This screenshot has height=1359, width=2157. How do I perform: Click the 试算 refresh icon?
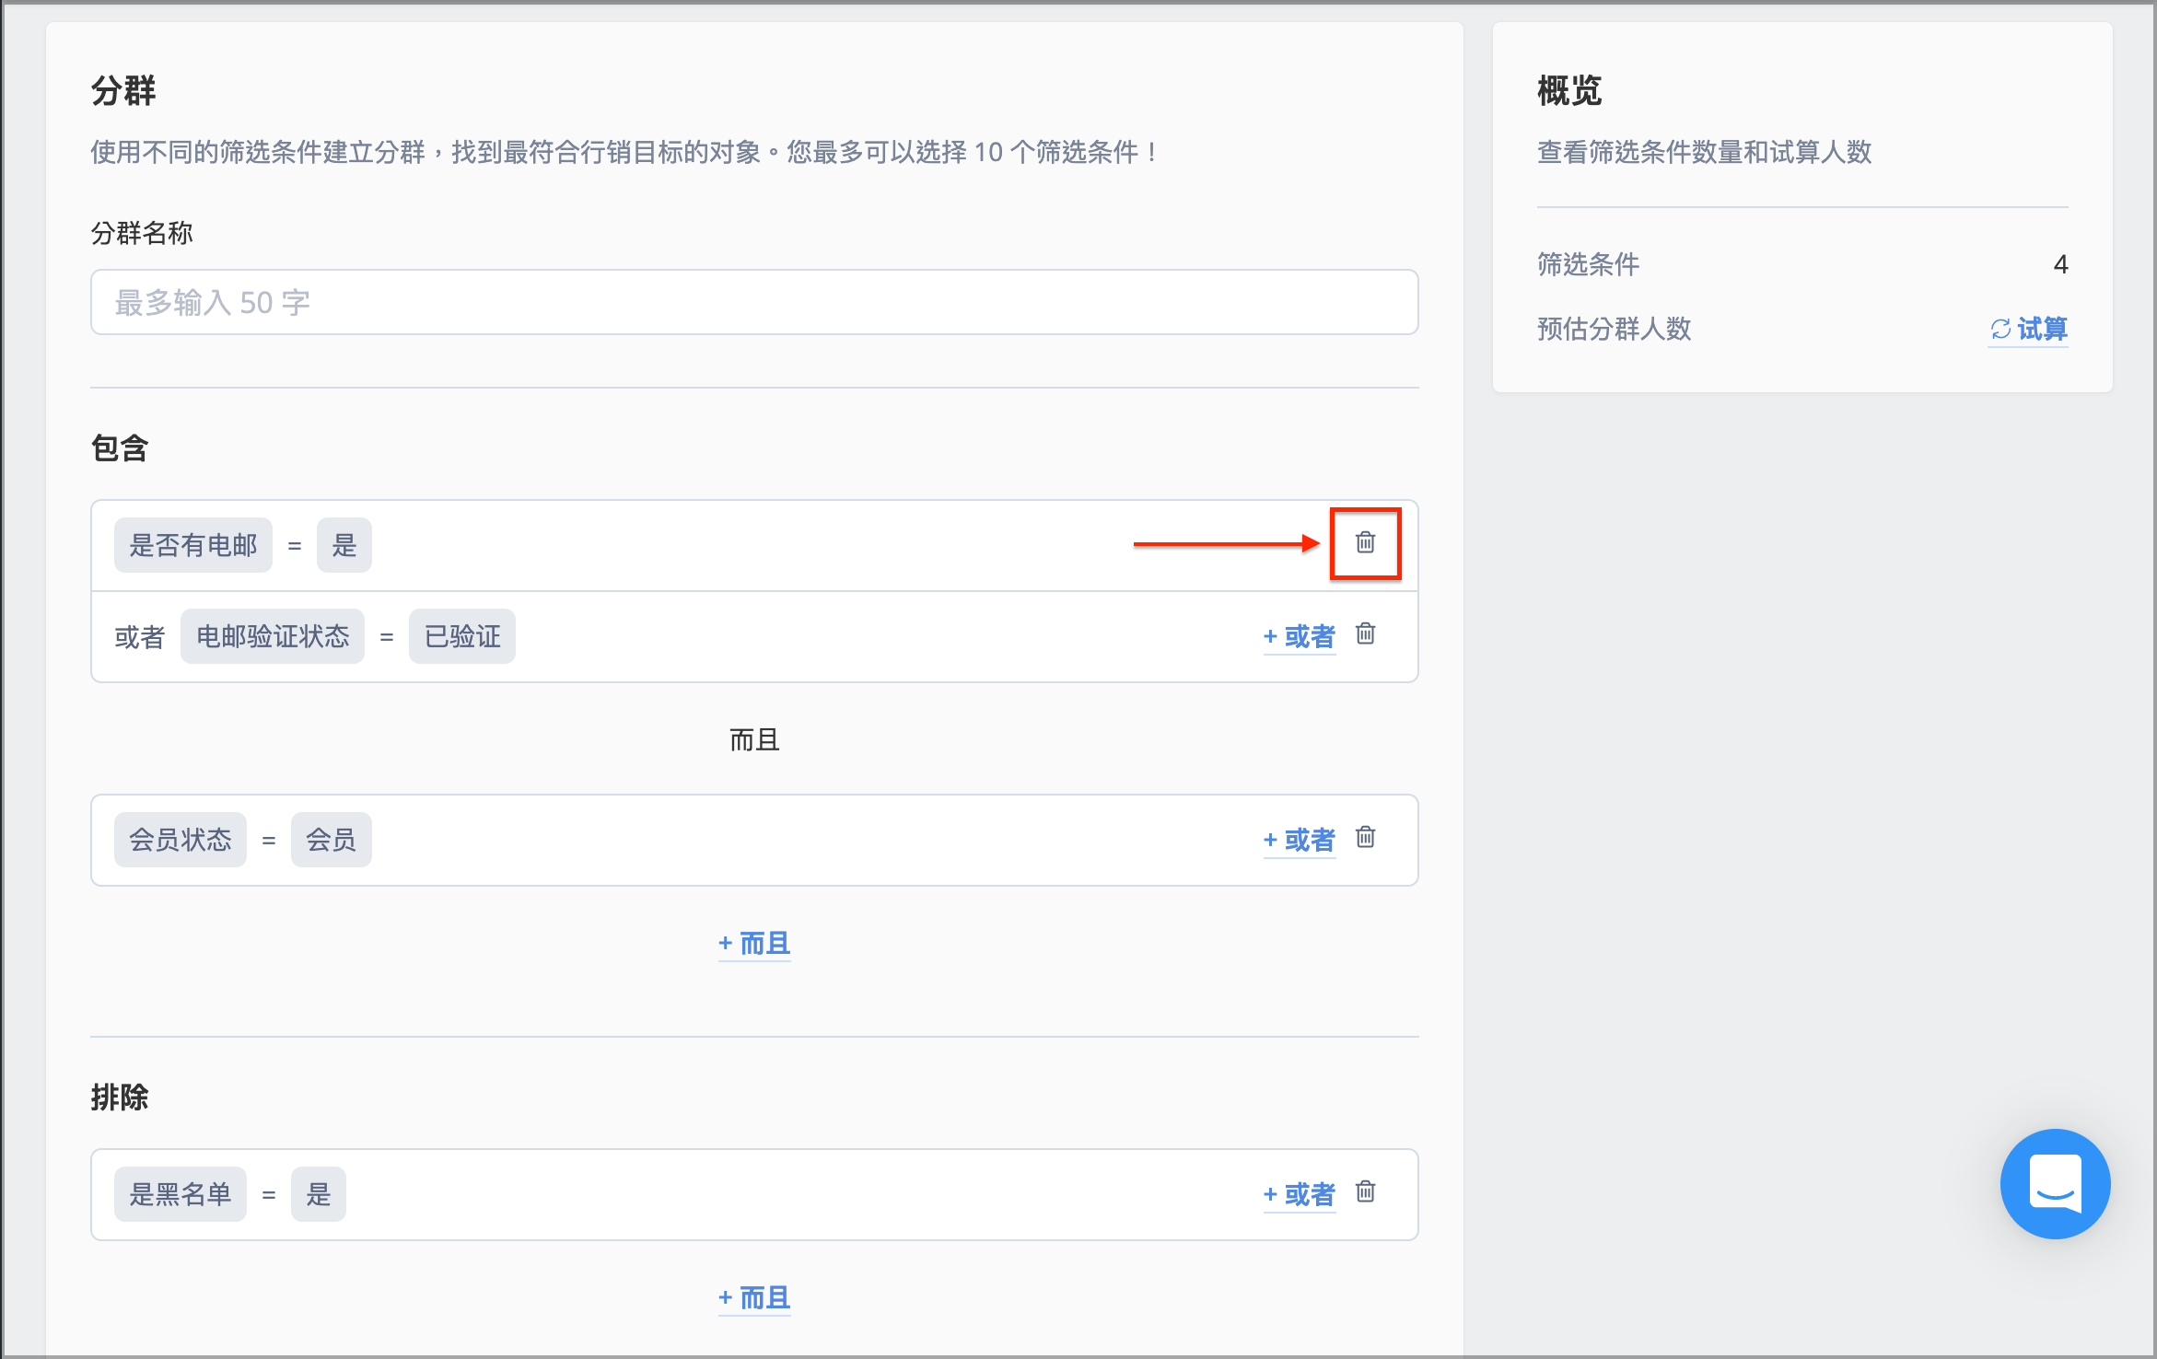point(2000,329)
